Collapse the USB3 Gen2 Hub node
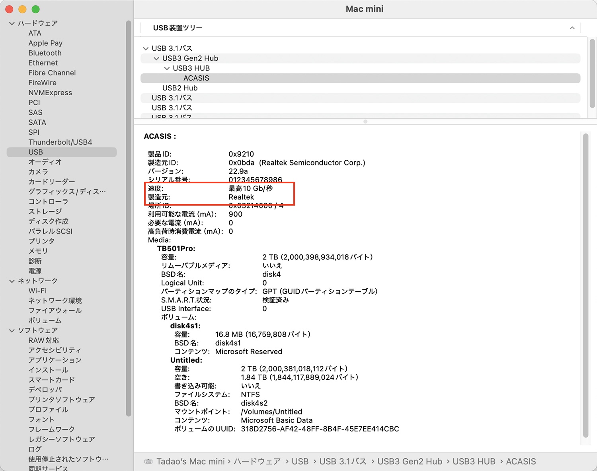Image resolution: width=597 pixels, height=471 pixels. (156, 59)
